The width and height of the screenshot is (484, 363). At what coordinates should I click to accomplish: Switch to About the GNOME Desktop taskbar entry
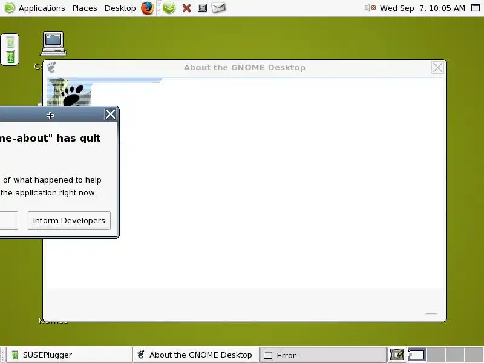(x=196, y=355)
